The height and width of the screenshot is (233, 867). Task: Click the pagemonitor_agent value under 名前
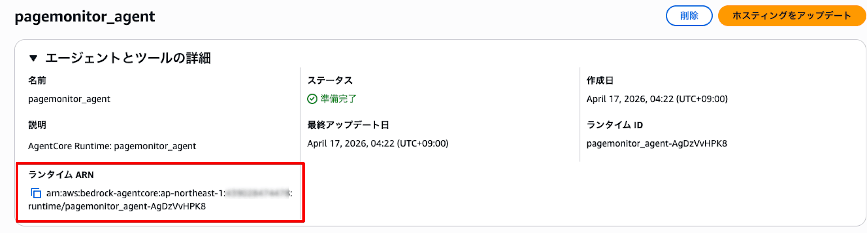(x=69, y=99)
